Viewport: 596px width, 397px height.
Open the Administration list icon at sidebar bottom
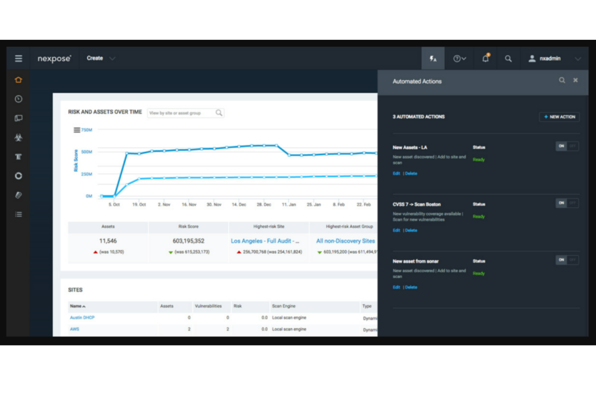(19, 214)
